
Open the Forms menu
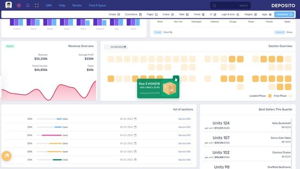pyautogui.click(x=199, y=15)
